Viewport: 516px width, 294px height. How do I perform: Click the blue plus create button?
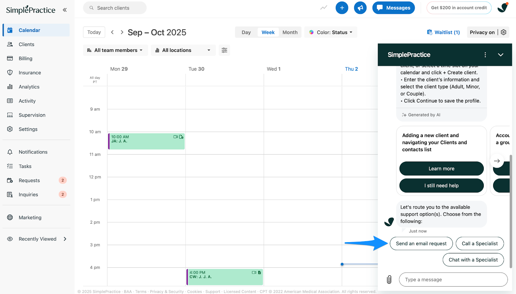[x=342, y=8]
